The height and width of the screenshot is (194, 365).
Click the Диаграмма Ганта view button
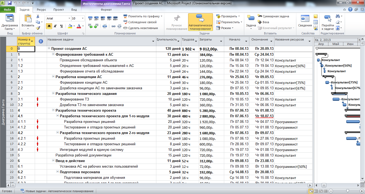[x=10, y=22]
